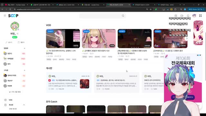Open the board post starting with 안녕하세요
The width and height of the screenshot is (206, 116).
(x=117, y=82)
